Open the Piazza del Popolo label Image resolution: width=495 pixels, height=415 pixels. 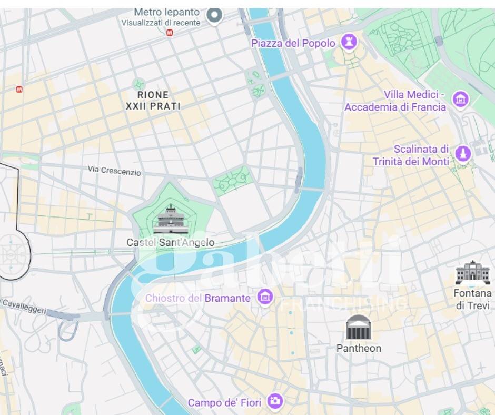coord(293,43)
